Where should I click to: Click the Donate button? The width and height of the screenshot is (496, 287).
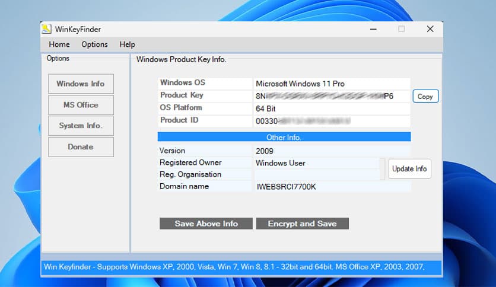tap(81, 147)
